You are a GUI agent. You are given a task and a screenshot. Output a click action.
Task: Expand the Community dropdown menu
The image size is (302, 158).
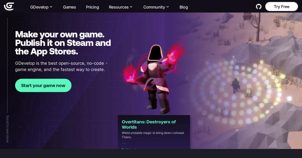pos(156,7)
